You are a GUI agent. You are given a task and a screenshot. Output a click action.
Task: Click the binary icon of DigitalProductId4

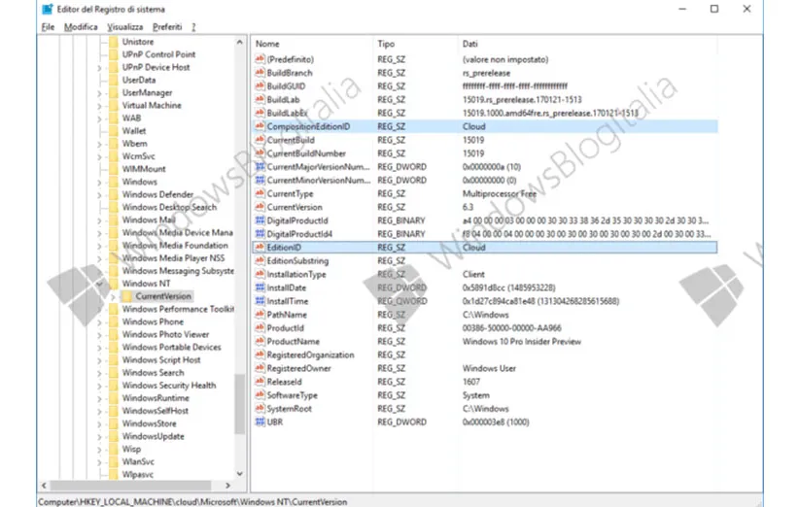click(x=260, y=234)
